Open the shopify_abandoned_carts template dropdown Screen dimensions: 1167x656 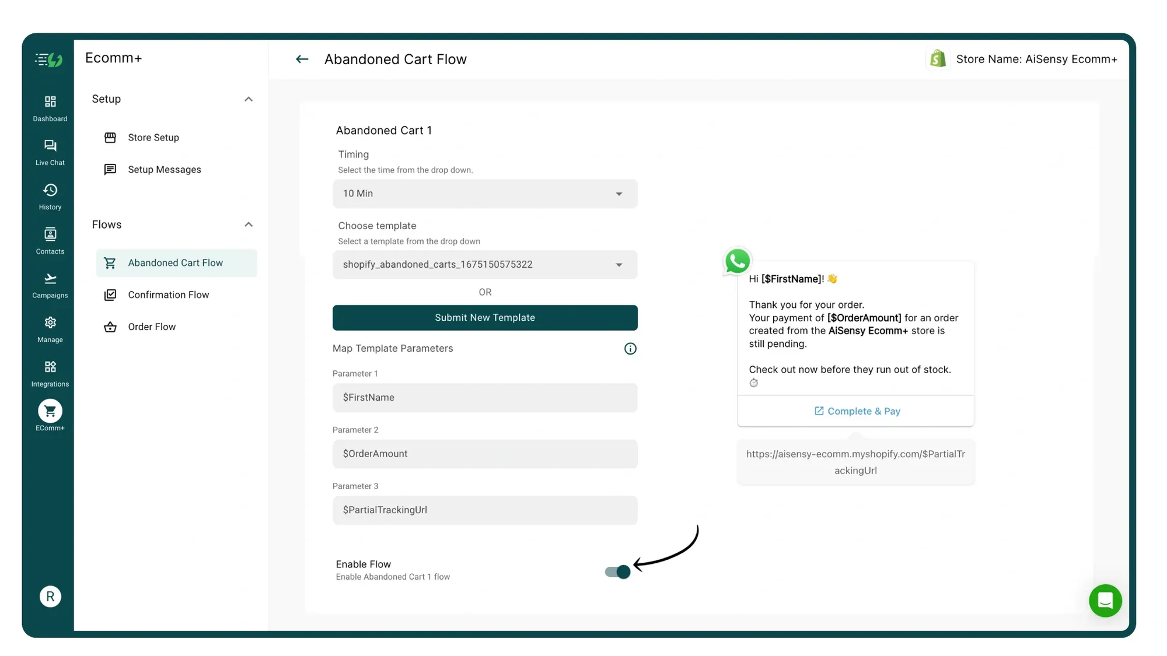485,265
